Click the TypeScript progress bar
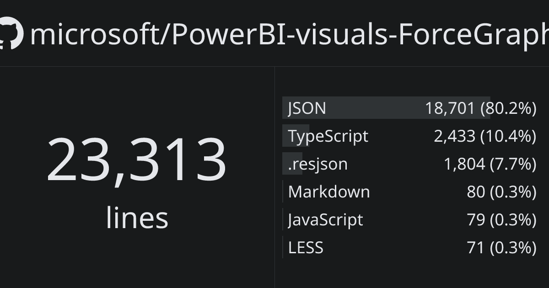 (296, 136)
